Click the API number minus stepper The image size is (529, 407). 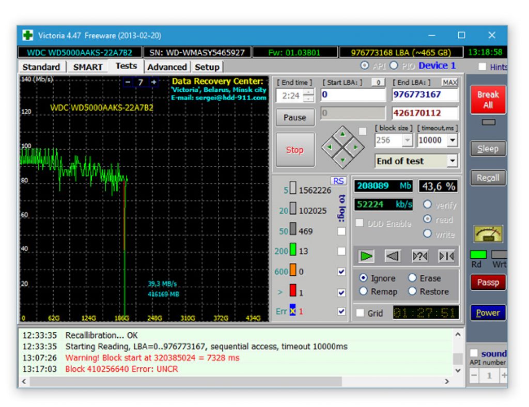[474, 375]
